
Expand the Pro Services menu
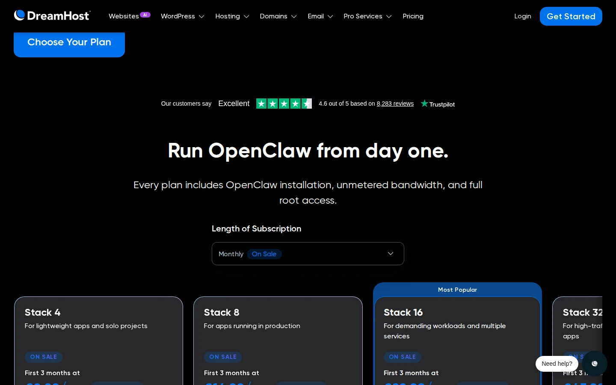(x=368, y=16)
